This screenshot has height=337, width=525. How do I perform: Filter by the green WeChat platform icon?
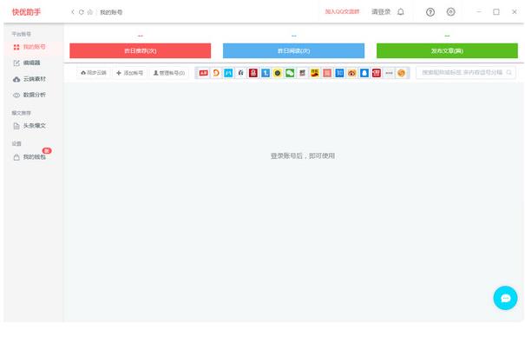click(x=290, y=73)
